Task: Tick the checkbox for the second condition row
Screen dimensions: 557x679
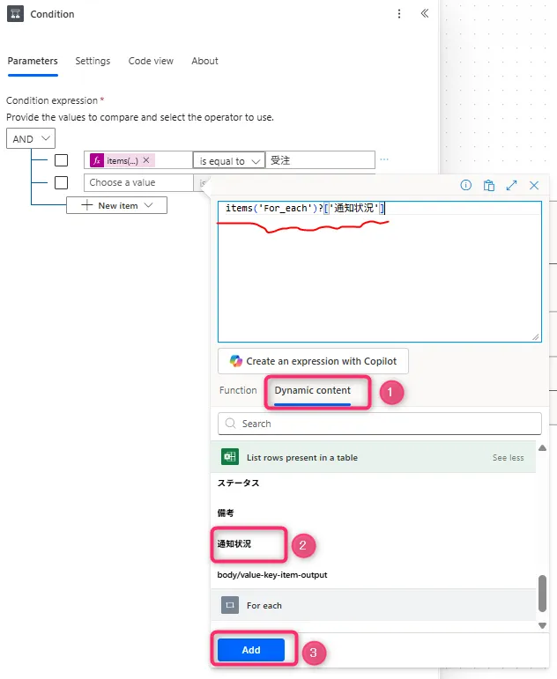Action: click(x=61, y=183)
